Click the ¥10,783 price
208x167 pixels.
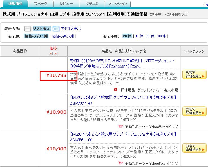[56, 75]
